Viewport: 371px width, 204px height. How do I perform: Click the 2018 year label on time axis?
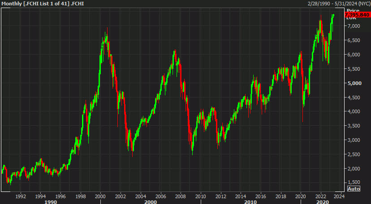[280, 196]
